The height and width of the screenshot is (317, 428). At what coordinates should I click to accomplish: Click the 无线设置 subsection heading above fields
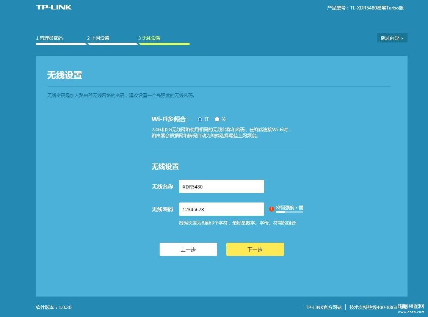coord(165,166)
